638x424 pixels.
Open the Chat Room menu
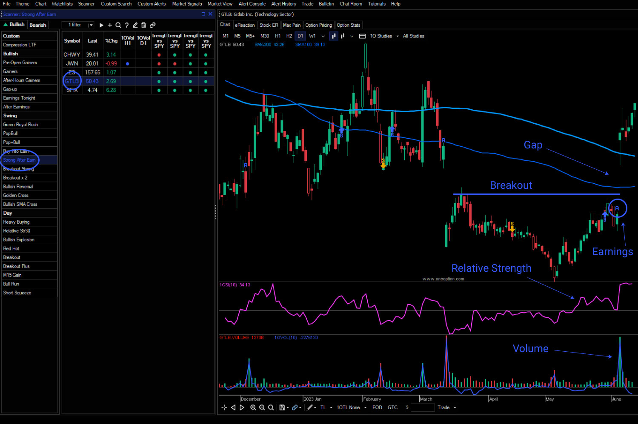[351, 4]
